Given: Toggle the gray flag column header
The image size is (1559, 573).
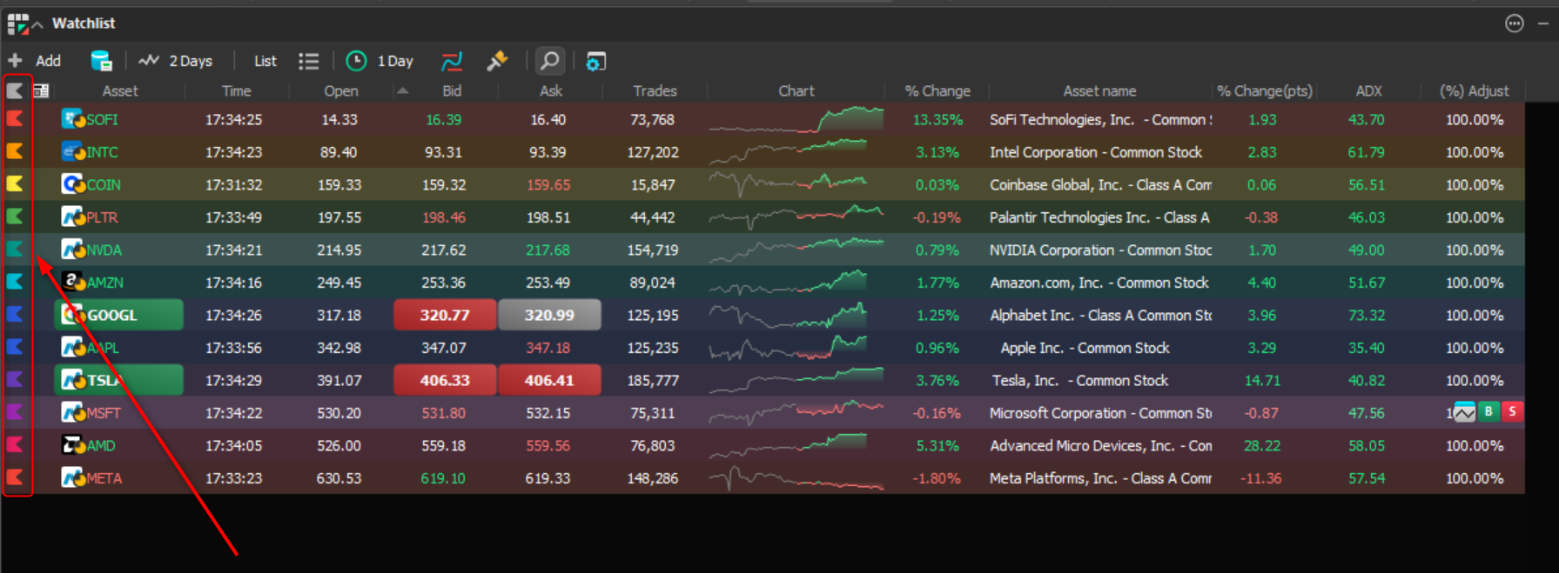Looking at the screenshot, I should (x=15, y=90).
